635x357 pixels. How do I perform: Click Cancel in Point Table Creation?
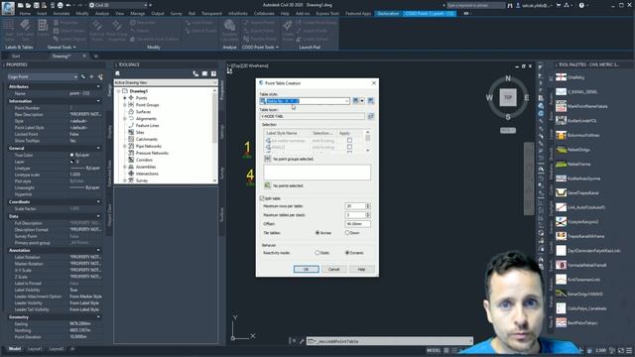pyautogui.click(x=333, y=269)
